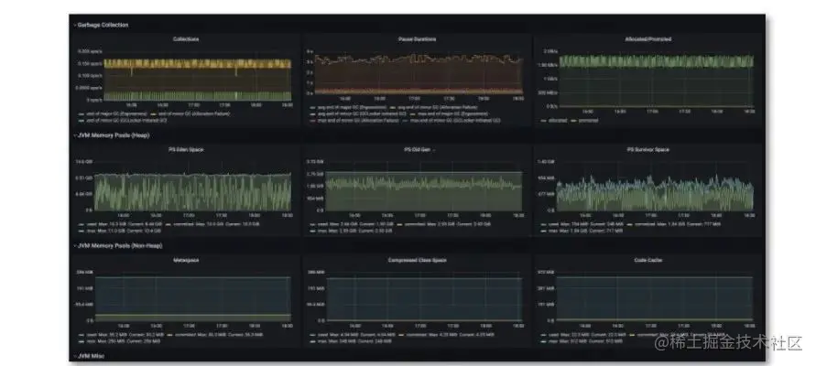This screenshot has width=816, height=366.
Task: Toggle 'max end of minor GC (Allocation Failure)' series
Action: tap(354, 120)
